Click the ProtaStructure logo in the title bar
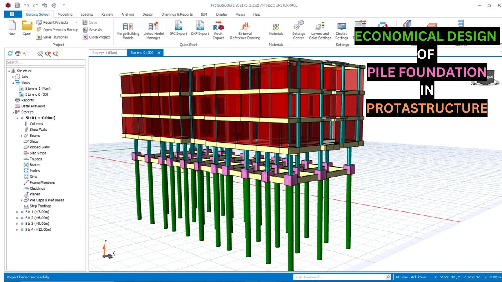This screenshot has width=502, height=282. coord(8,5)
